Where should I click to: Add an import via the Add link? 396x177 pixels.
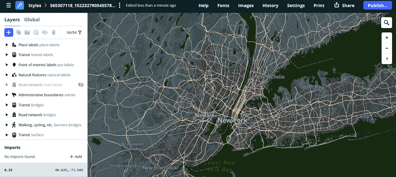(76, 157)
